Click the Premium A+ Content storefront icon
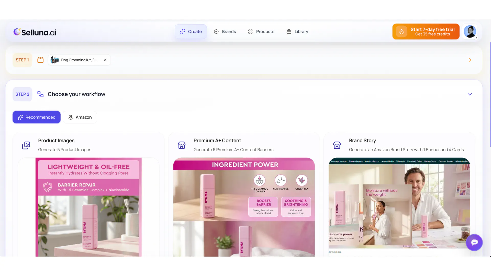The width and height of the screenshot is (491, 276). tap(182, 145)
